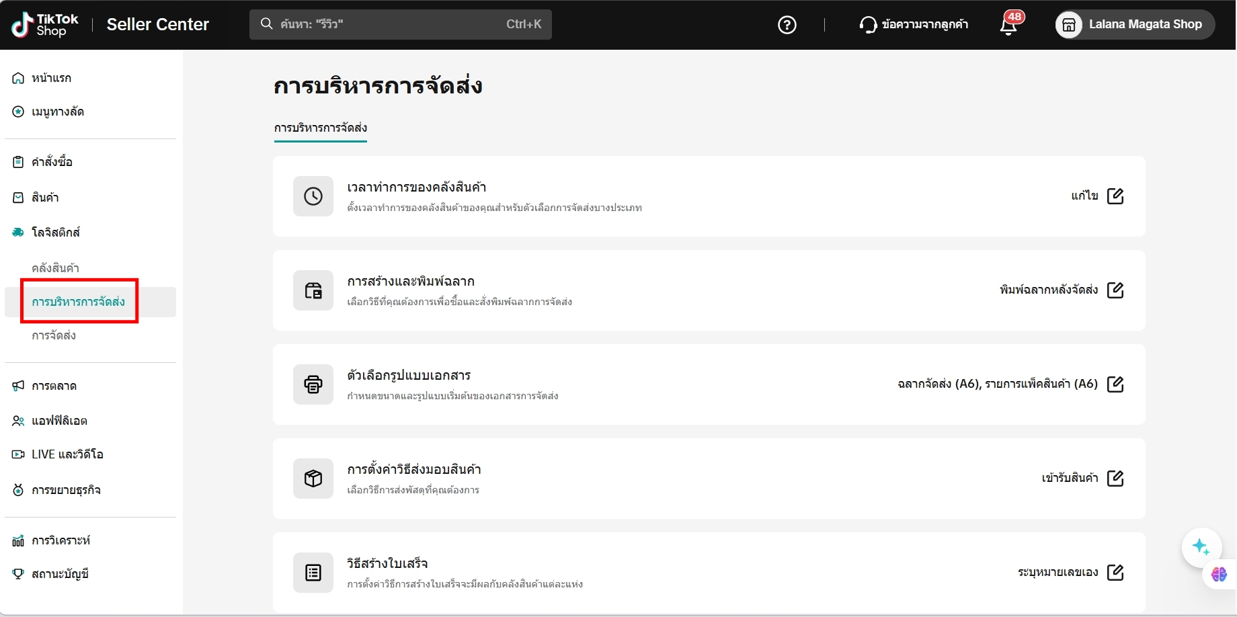
Task: Click edit pencil icon in delivery method row
Action: [x=1115, y=478]
